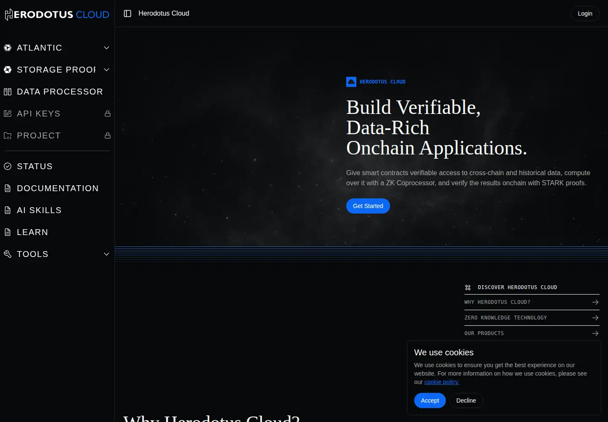This screenshot has width=608, height=422.
Task: Click the blue cloud icon above headline
Action: (351, 82)
